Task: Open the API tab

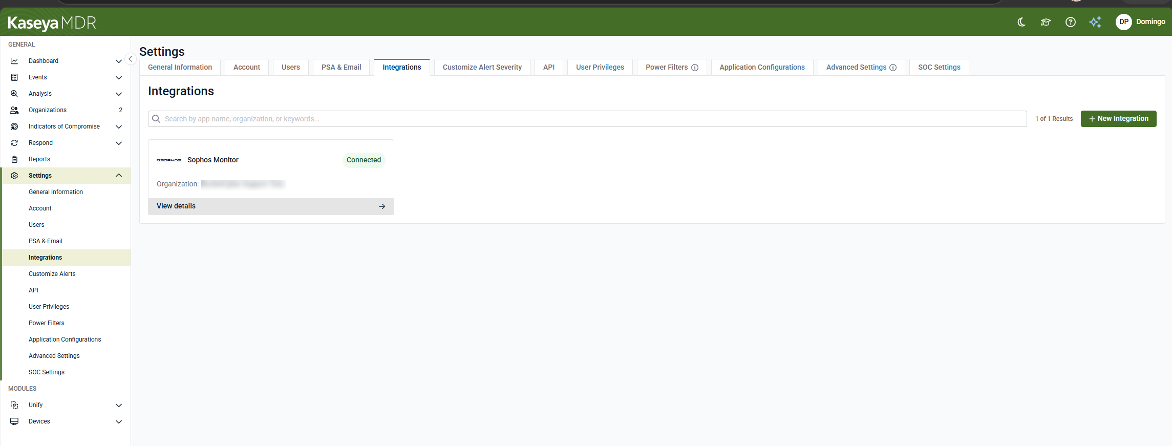Action: (549, 67)
